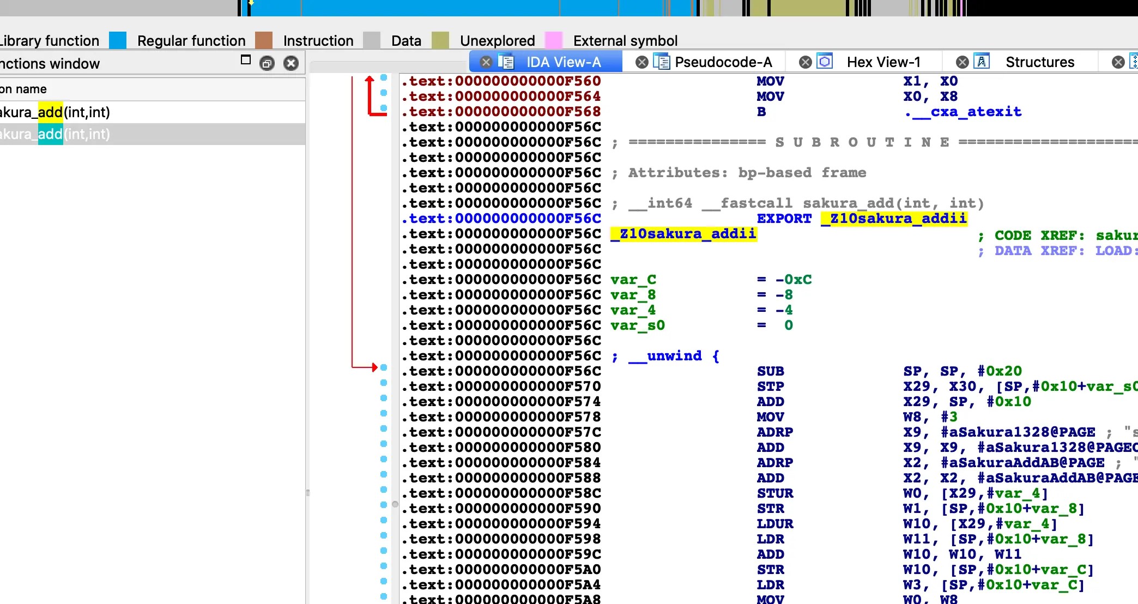Switch to the Pseudocode-A tab

click(x=723, y=62)
